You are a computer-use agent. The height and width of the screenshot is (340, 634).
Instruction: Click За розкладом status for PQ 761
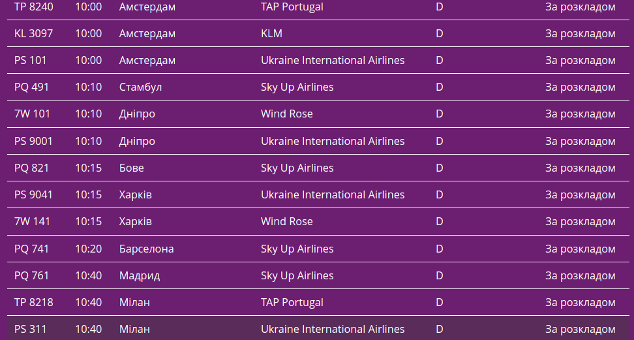pyautogui.click(x=580, y=275)
